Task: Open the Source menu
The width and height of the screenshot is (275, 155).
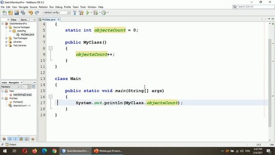Action: 34,7
